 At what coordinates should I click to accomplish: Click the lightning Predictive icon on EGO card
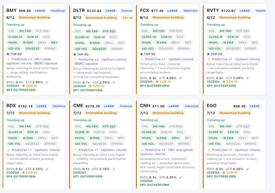[x=209, y=150]
